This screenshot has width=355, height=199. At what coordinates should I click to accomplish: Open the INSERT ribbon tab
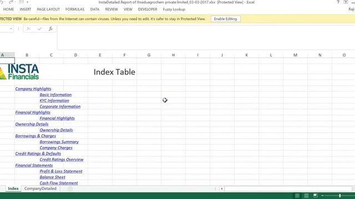(26, 9)
